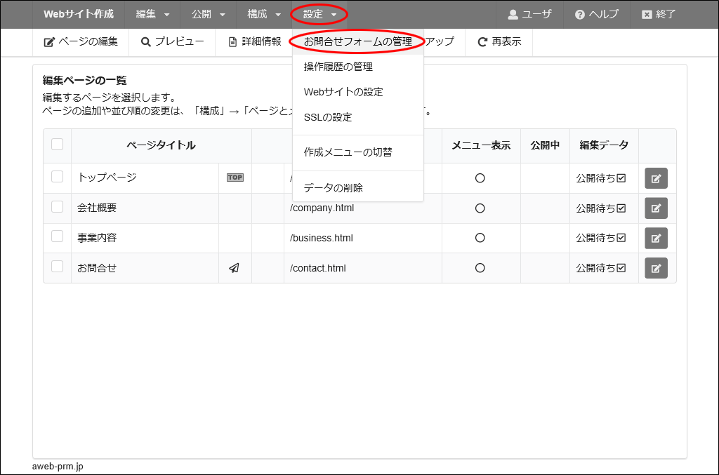Click 再表示 refresh button
Image resolution: width=719 pixels, height=475 pixels.
[499, 42]
